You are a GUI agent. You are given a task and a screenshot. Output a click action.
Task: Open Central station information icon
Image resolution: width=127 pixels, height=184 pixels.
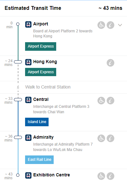point(110,101)
